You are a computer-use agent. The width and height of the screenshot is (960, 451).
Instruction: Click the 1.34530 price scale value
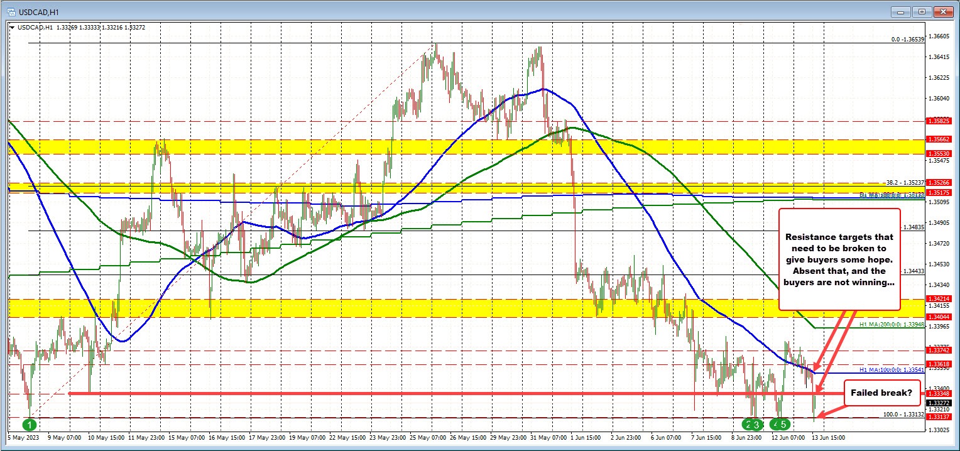point(939,264)
